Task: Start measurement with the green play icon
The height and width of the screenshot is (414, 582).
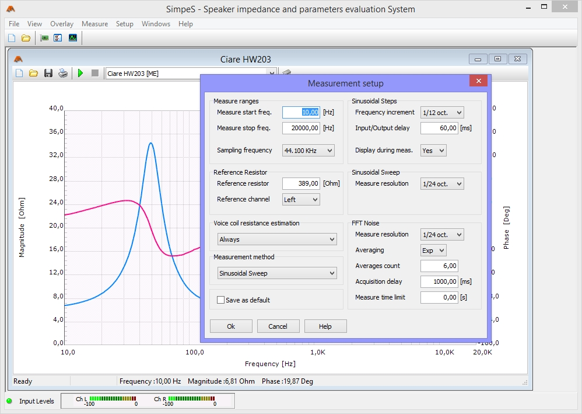Action: (80, 73)
